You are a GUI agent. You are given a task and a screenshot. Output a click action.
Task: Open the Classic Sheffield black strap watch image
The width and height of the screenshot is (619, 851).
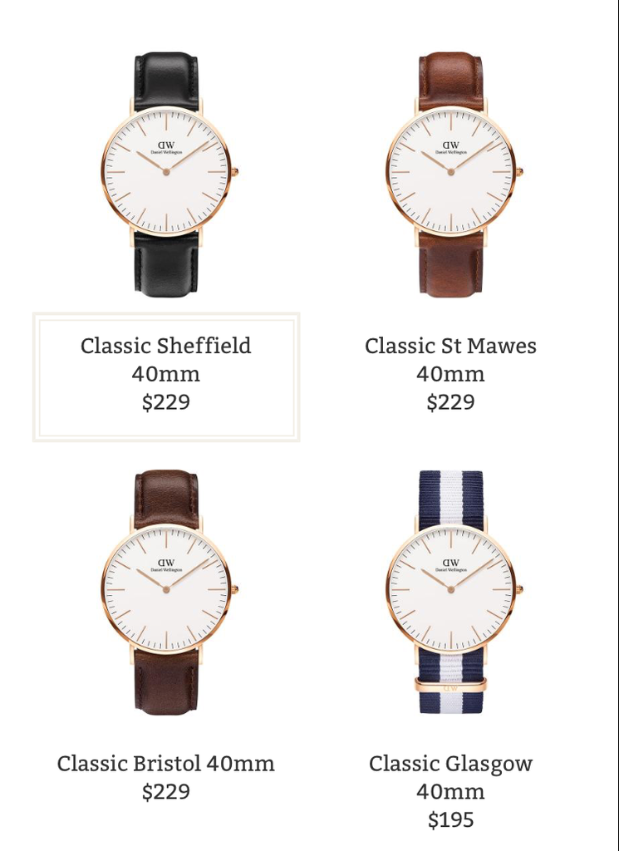(x=168, y=175)
